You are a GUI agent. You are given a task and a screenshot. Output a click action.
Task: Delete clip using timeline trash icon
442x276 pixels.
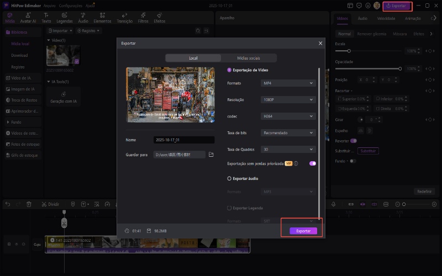click(x=29, y=204)
